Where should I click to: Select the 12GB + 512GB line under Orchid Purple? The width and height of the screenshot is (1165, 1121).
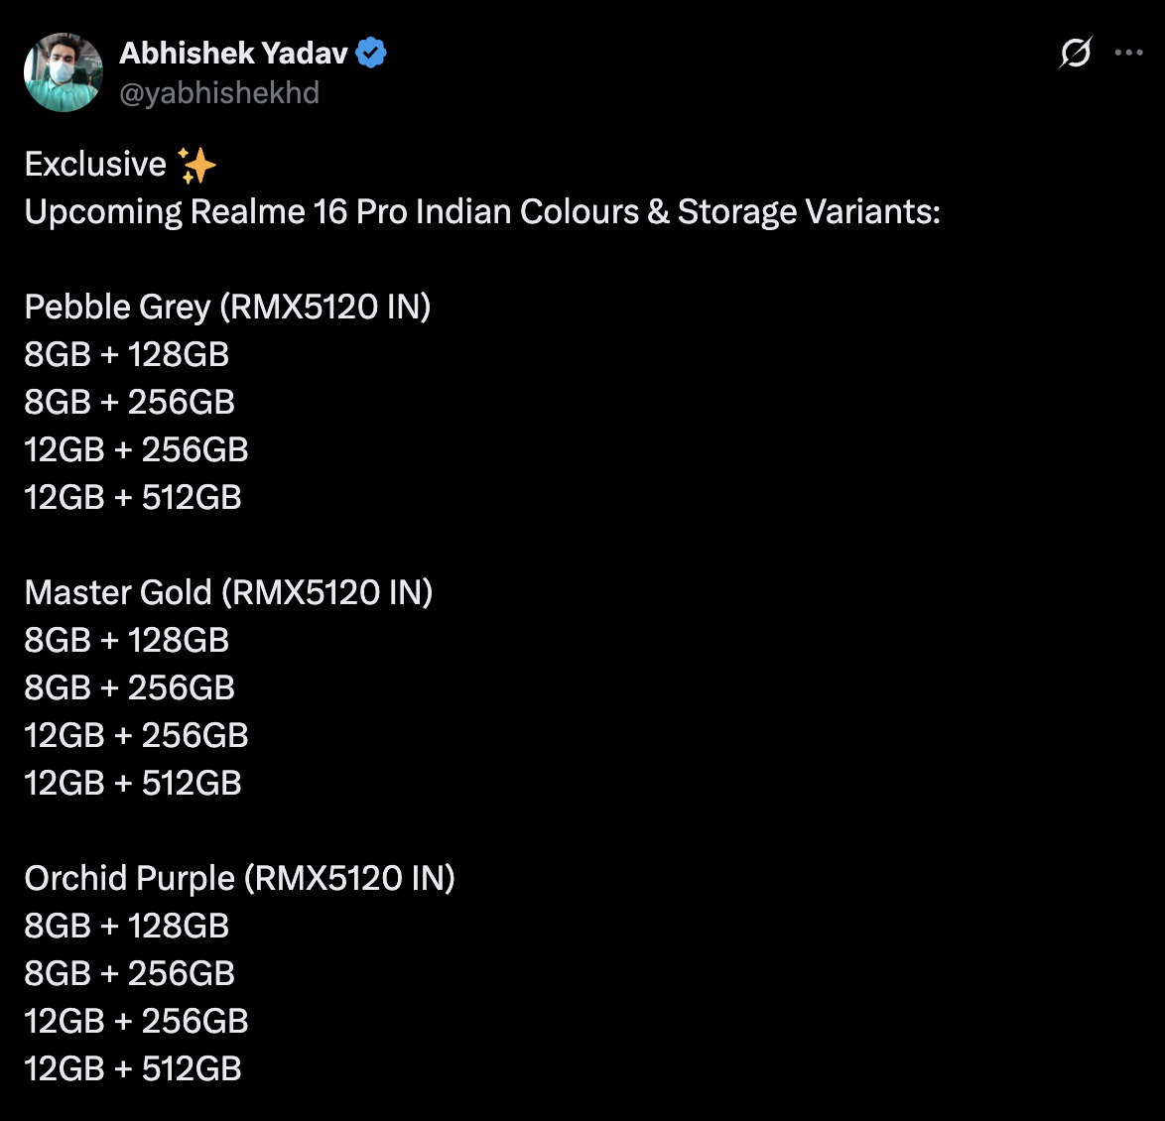coord(133,1068)
